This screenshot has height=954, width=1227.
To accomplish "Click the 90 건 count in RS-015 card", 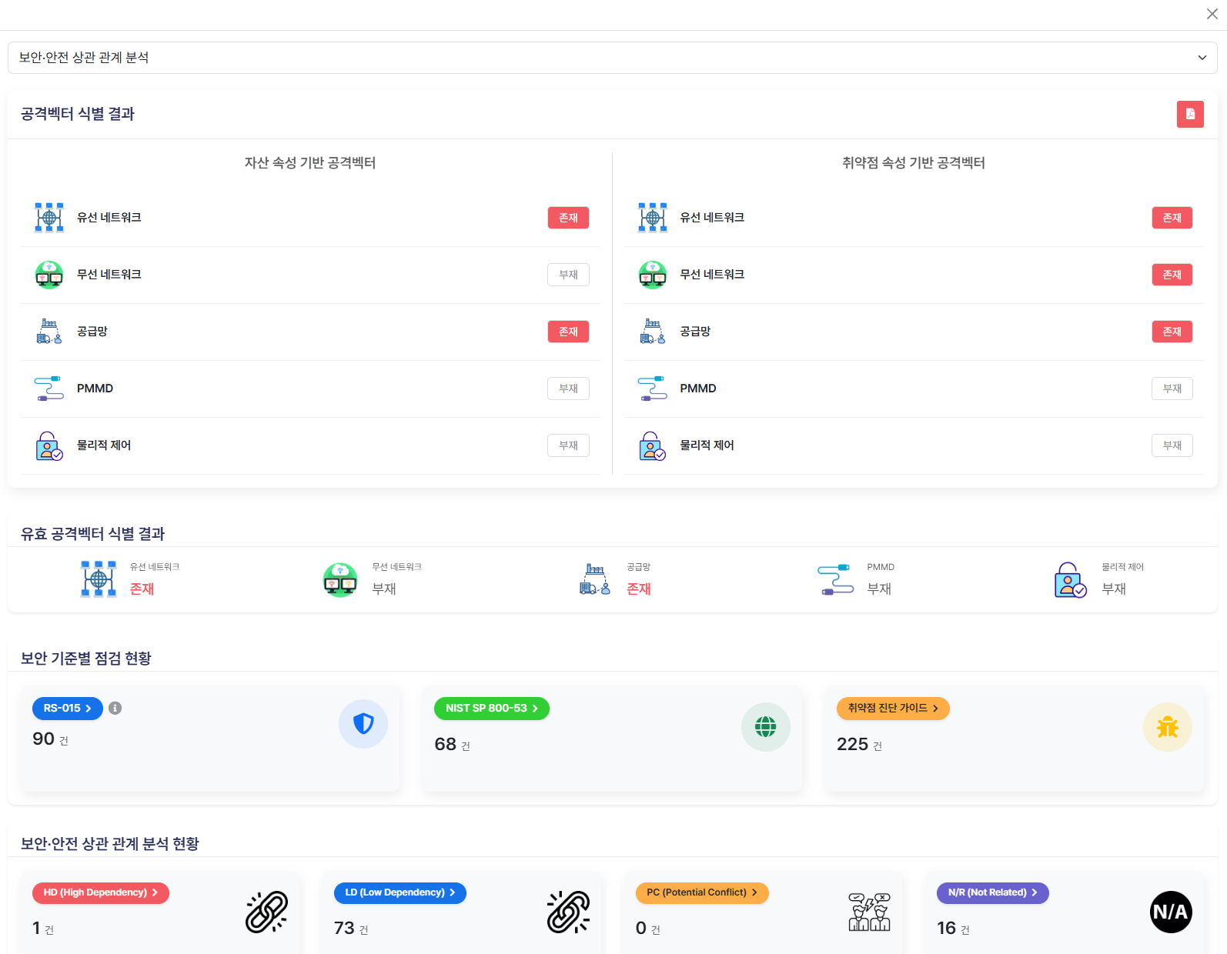I will [50, 739].
